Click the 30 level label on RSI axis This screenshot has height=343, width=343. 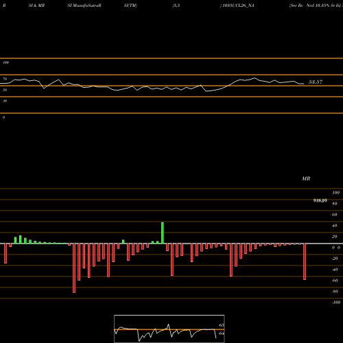coord(5,101)
